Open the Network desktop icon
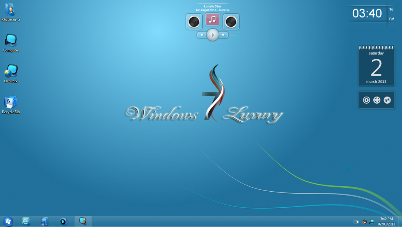This screenshot has width=402, height=227. click(11, 71)
